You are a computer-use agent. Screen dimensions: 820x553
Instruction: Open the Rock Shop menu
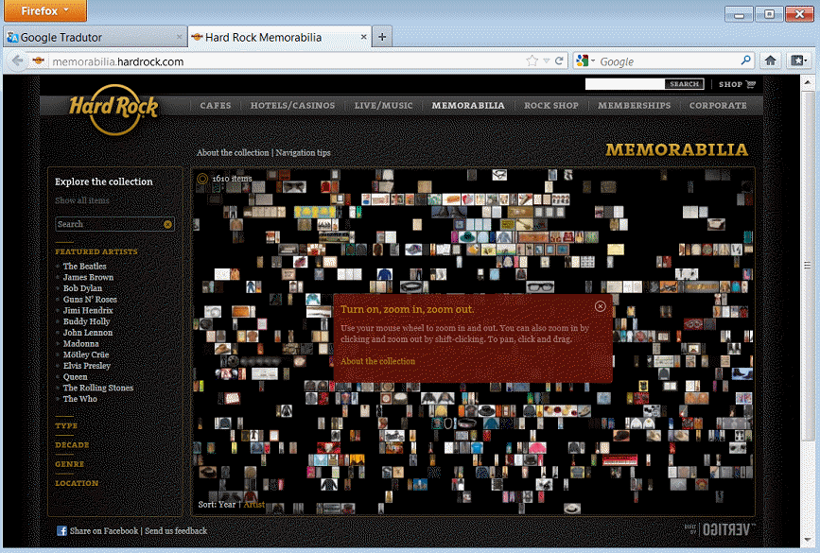click(551, 106)
